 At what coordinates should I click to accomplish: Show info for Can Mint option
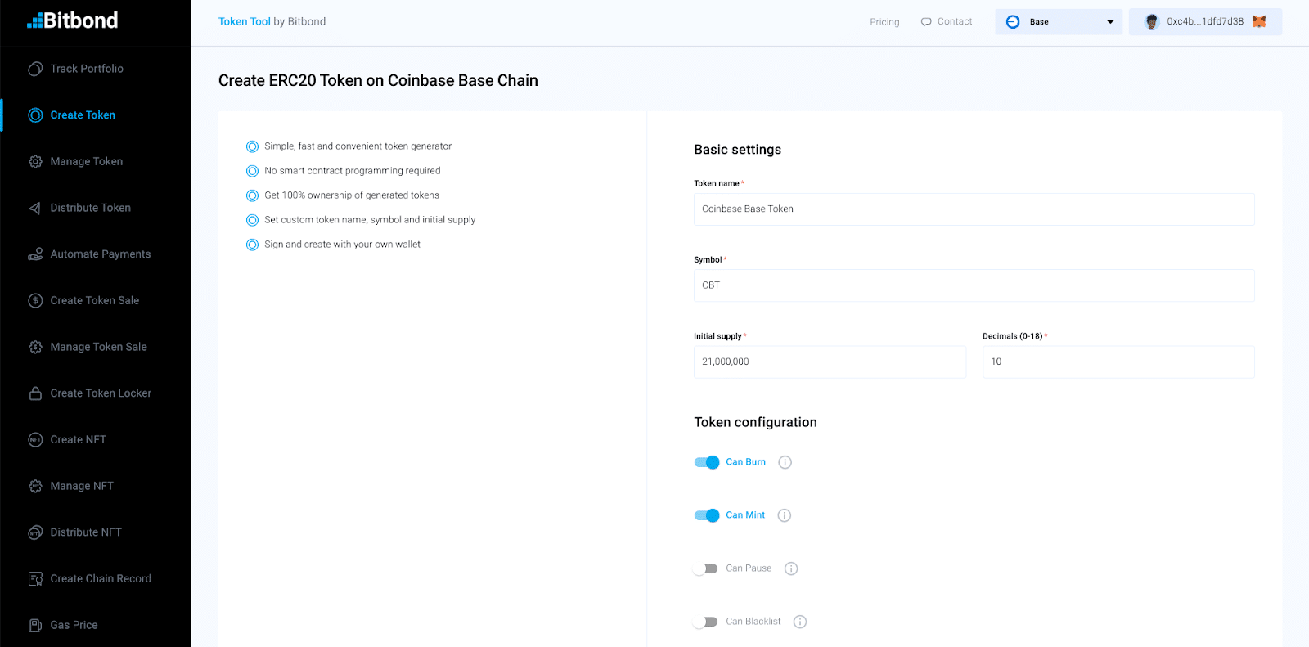click(x=785, y=515)
